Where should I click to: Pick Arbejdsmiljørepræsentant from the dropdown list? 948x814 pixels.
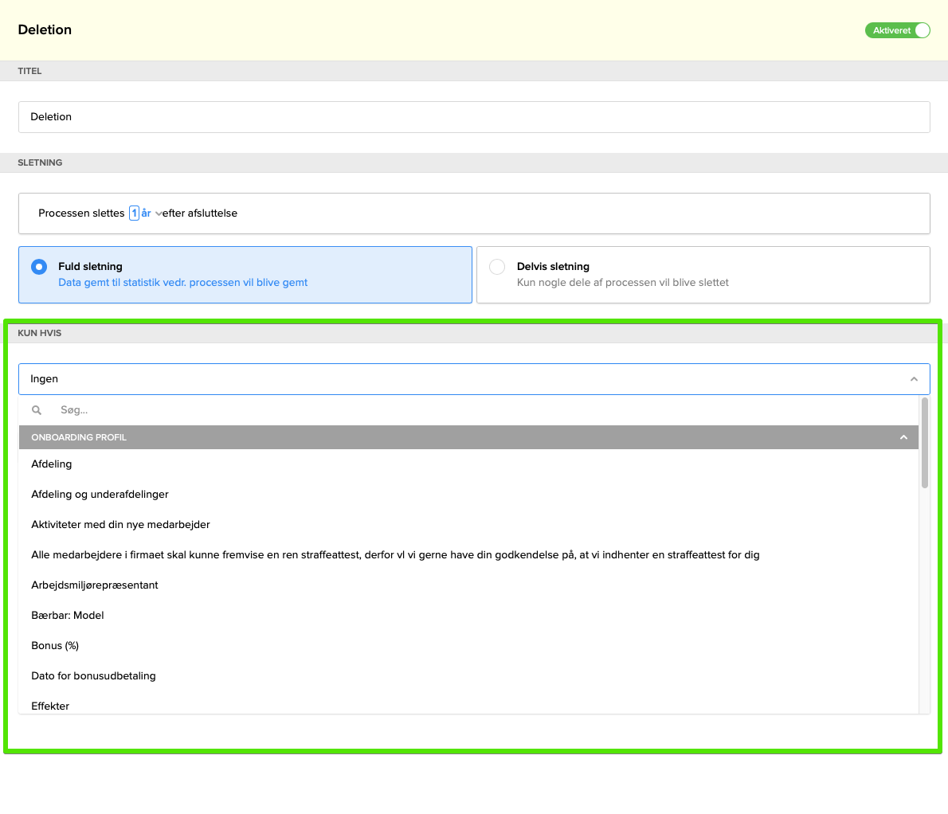(95, 585)
